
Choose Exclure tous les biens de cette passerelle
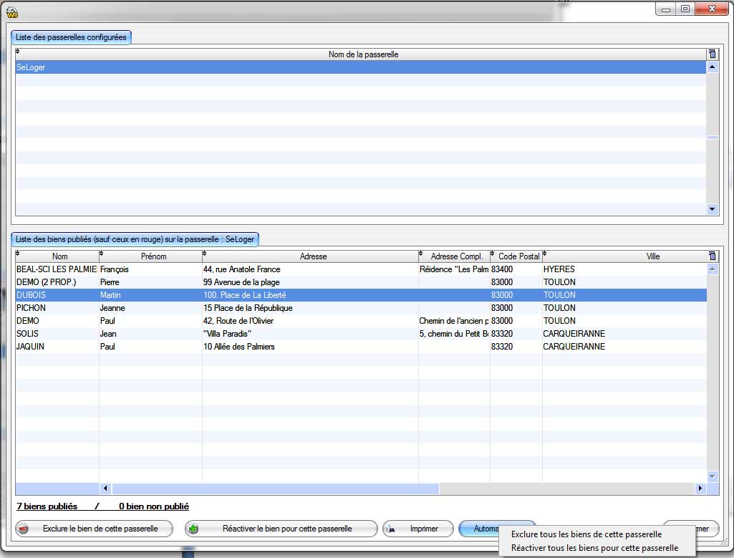[586, 534]
